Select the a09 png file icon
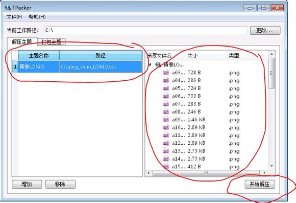This screenshot has width=296, height=203. (x=166, y=120)
